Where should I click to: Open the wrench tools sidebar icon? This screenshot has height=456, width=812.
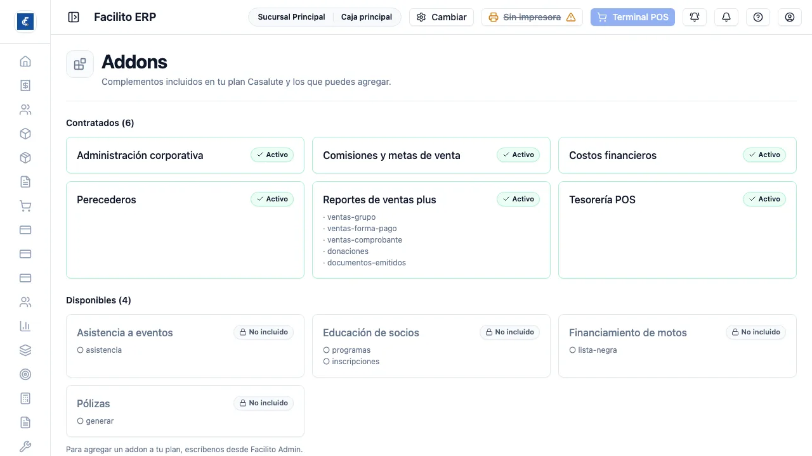click(25, 446)
